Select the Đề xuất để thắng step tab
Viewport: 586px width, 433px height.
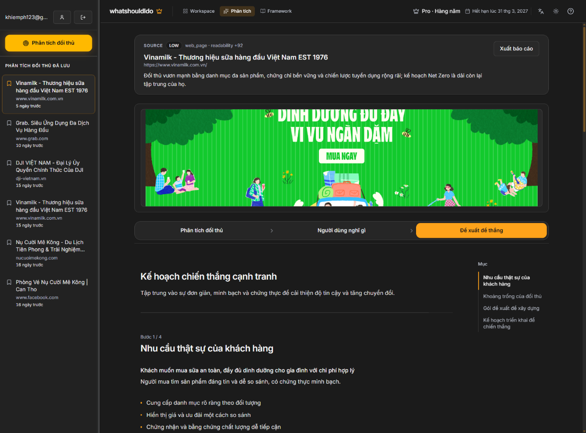481,230
